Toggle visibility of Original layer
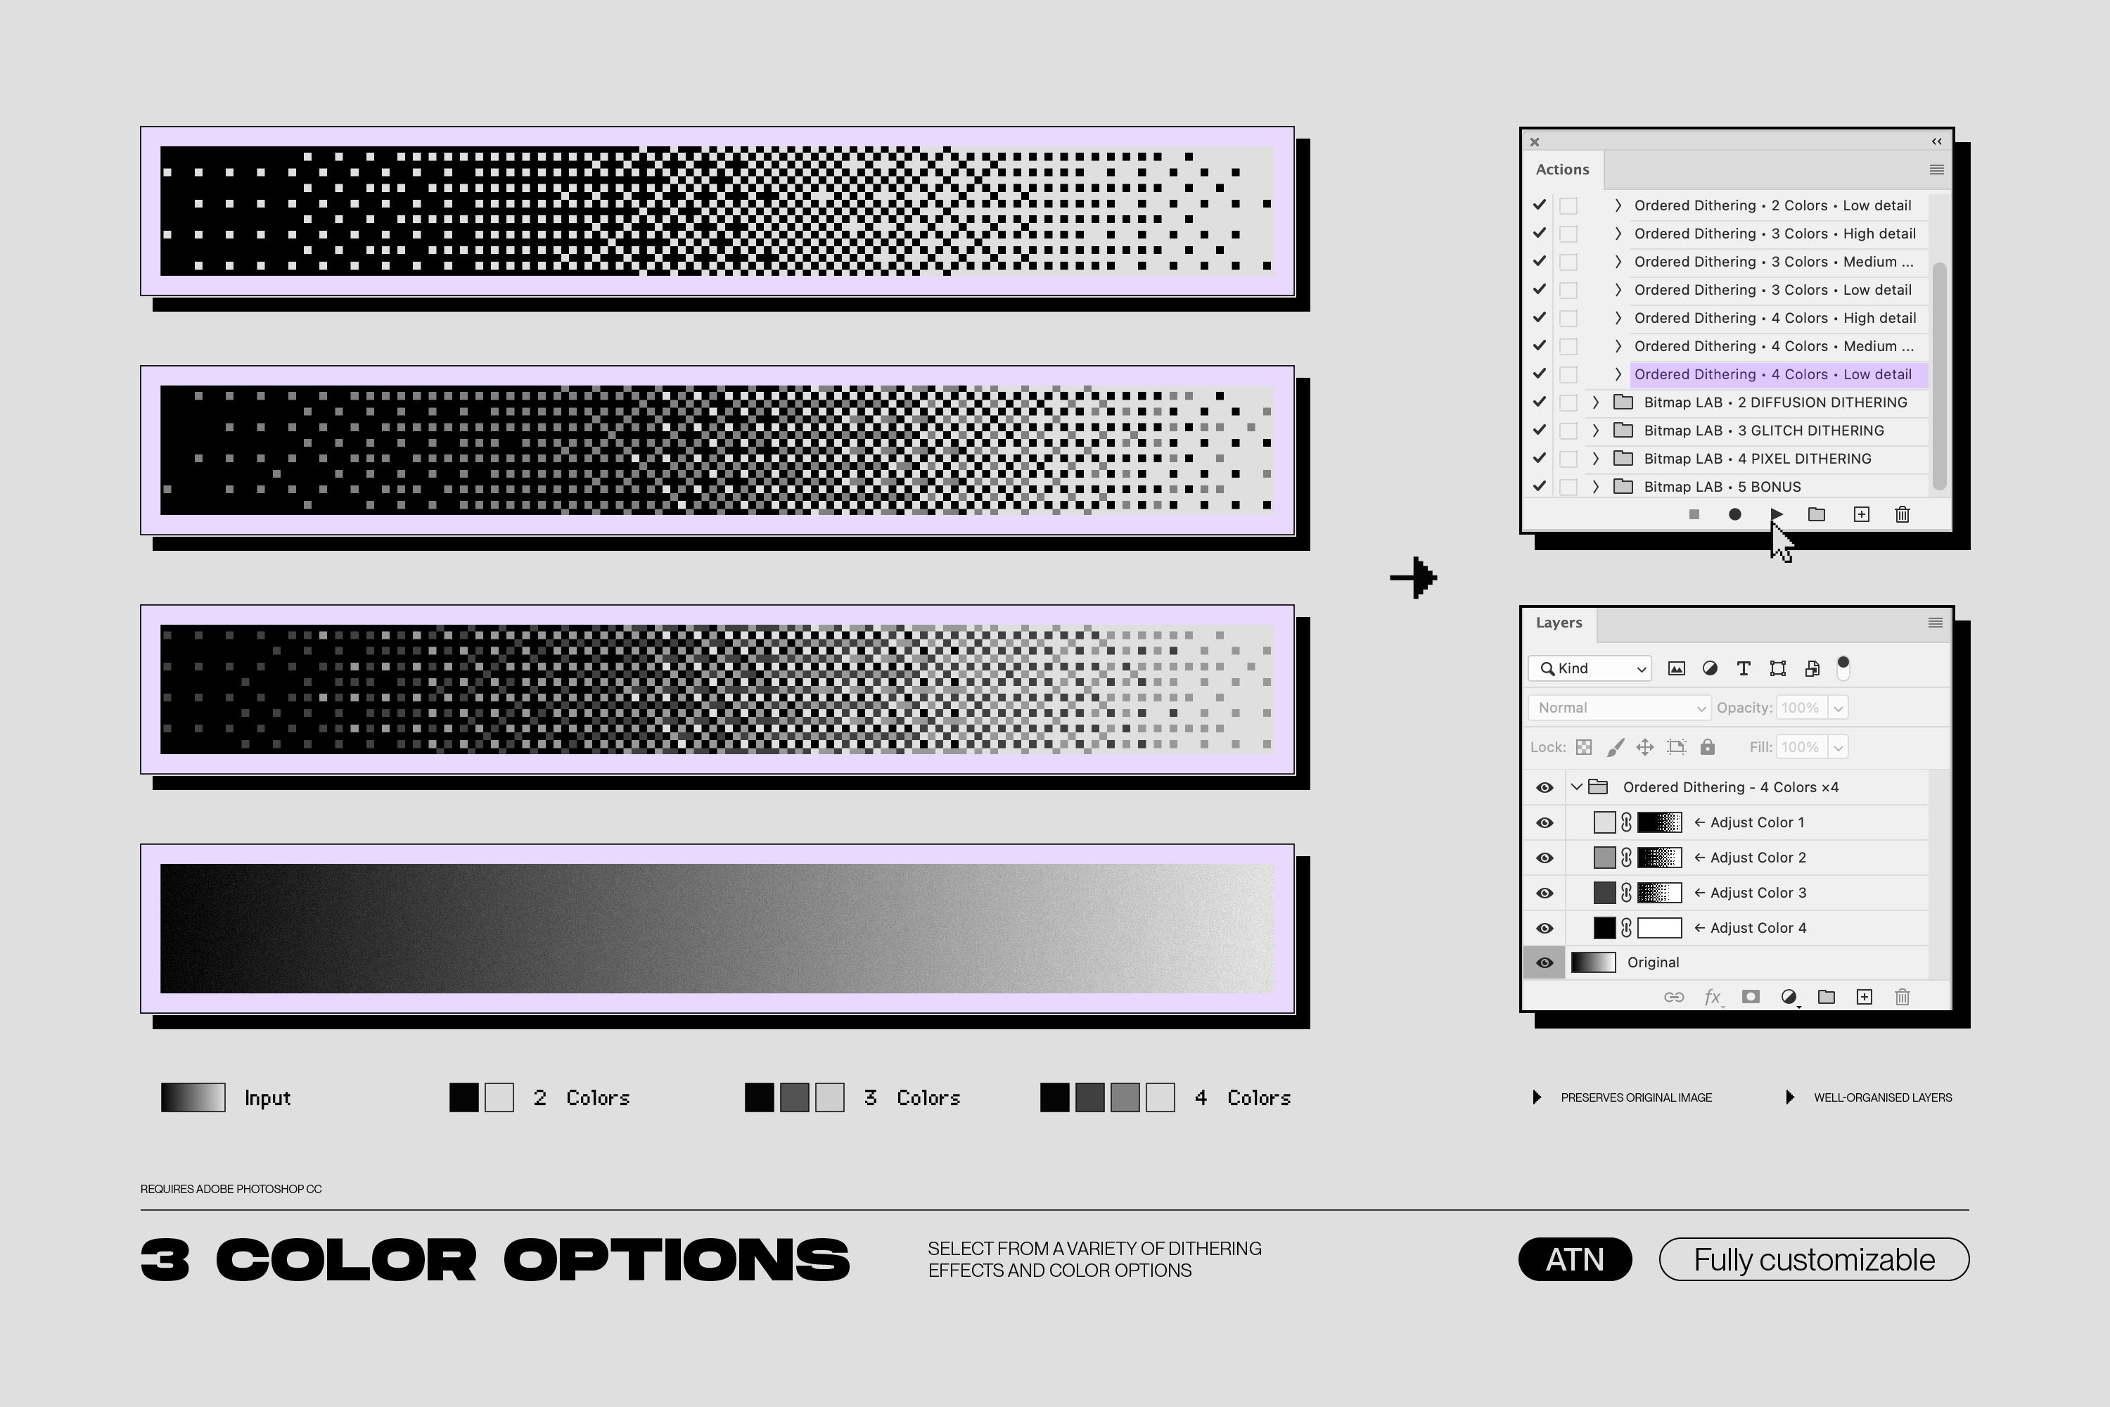The height and width of the screenshot is (1407, 2110). tap(1545, 961)
